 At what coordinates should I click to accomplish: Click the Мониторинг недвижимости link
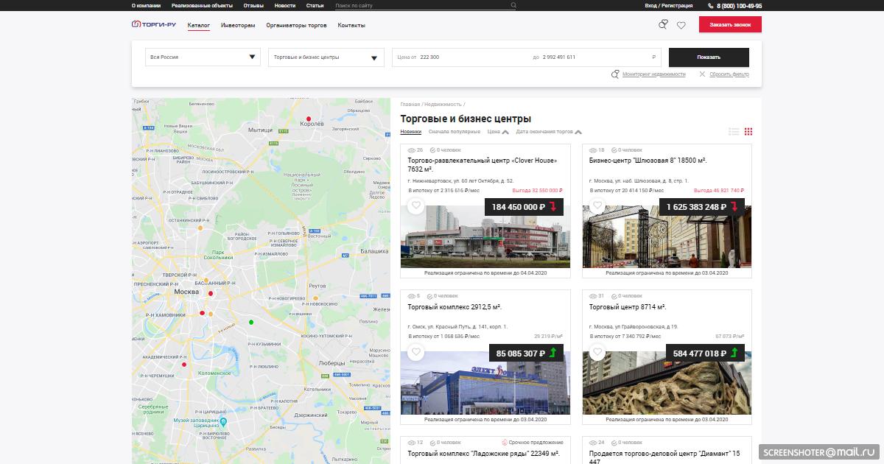(x=653, y=74)
